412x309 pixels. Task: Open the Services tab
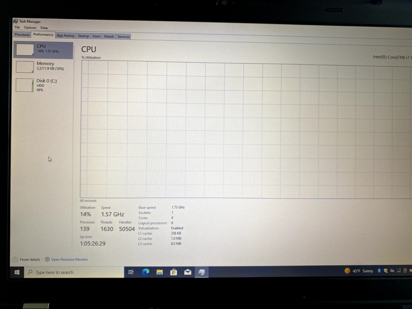point(124,37)
